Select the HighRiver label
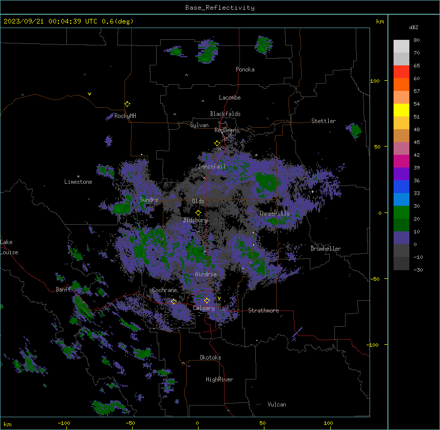 click(x=219, y=379)
